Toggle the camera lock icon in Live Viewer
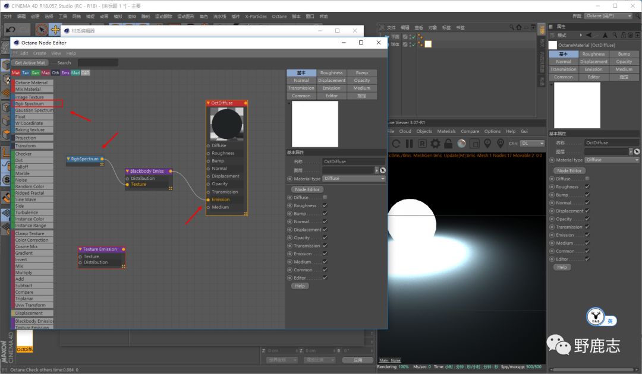Image resolution: width=642 pixels, height=374 pixels. click(x=448, y=144)
